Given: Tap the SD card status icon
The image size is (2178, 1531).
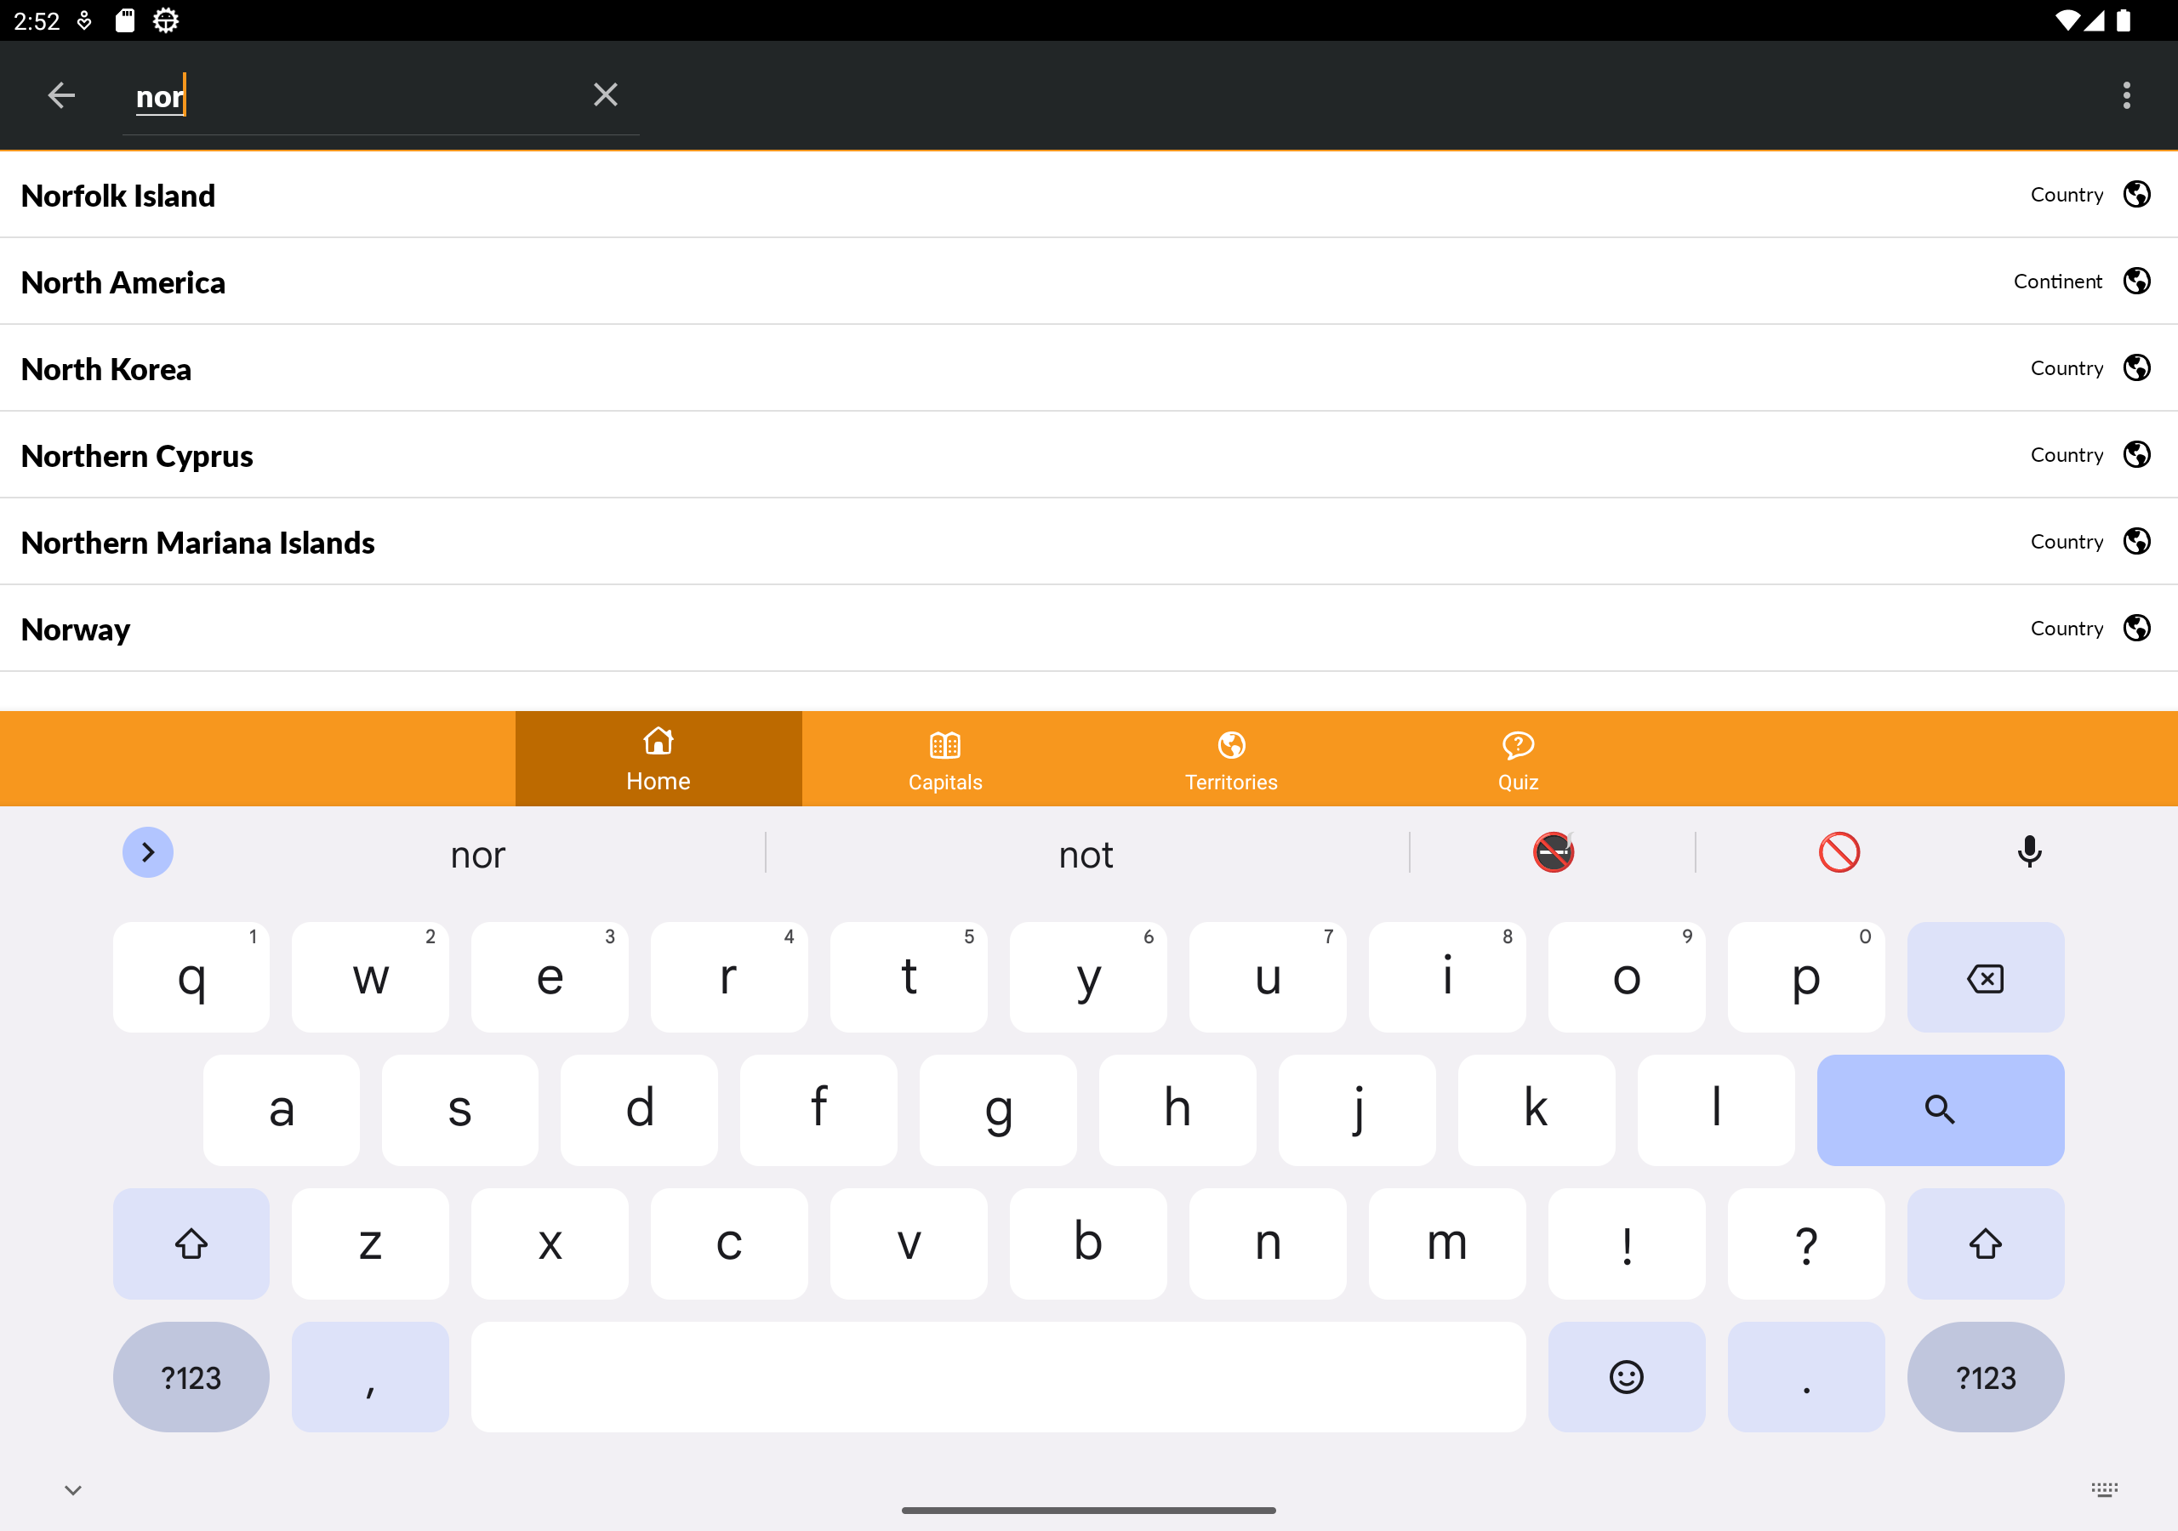Looking at the screenshot, I should pyautogui.click(x=124, y=20).
